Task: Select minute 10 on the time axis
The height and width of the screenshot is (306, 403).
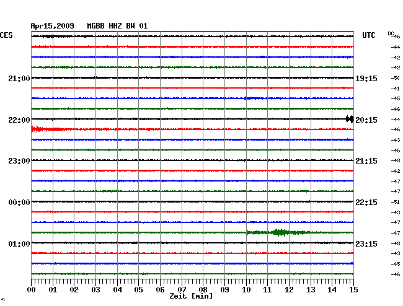Action: tap(246, 290)
